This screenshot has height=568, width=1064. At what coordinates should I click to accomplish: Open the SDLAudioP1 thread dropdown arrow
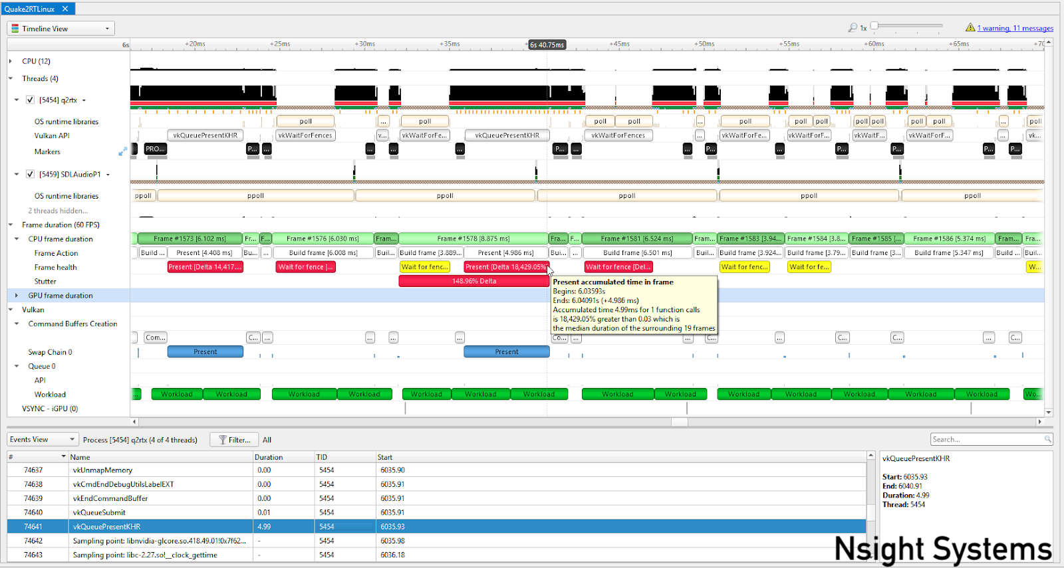108,175
